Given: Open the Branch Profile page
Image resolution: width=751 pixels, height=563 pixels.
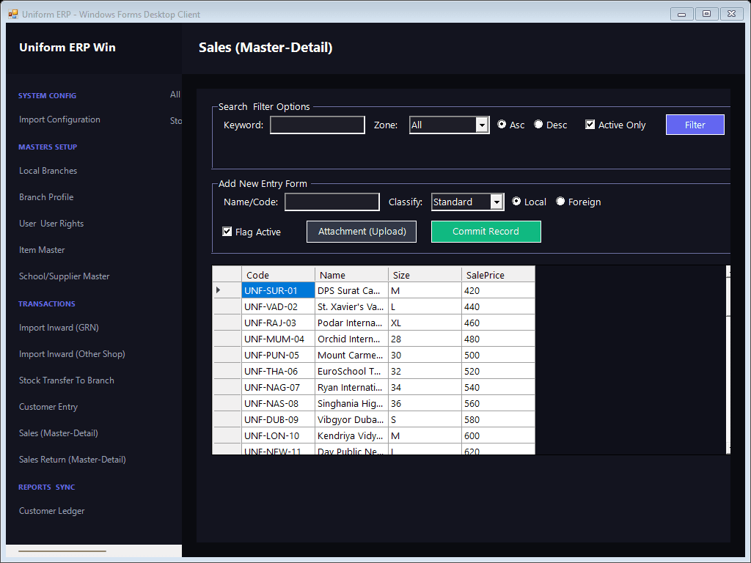Looking at the screenshot, I should pyautogui.click(x=46, y=196).
